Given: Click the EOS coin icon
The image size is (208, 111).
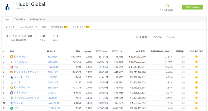Looking at the screenshot, I should coord(12,82).
